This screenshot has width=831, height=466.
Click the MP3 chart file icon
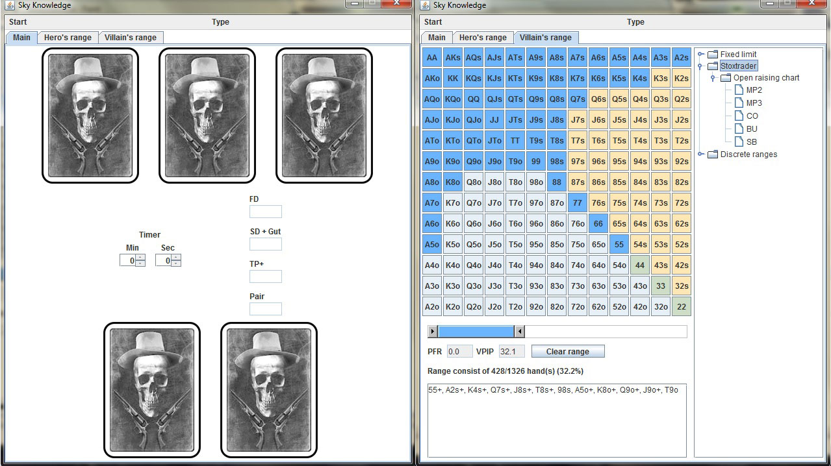[739, 103]
